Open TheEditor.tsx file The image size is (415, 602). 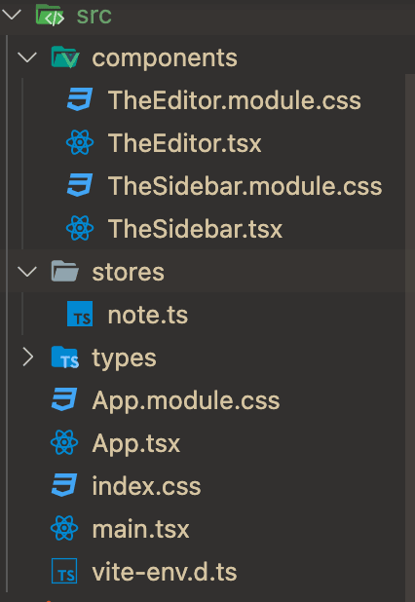coord(185,143)
